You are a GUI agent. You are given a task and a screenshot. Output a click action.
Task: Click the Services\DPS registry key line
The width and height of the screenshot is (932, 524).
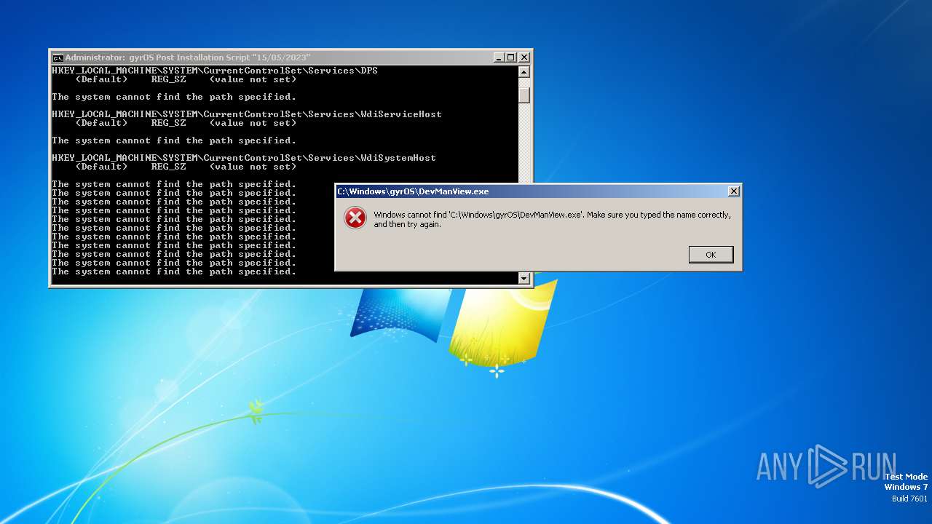(x=215, y=71)
